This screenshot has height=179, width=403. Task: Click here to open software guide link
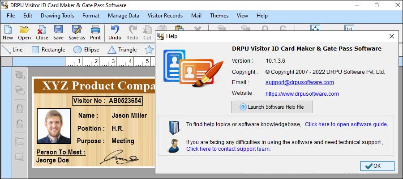click(x=347, y=124)
